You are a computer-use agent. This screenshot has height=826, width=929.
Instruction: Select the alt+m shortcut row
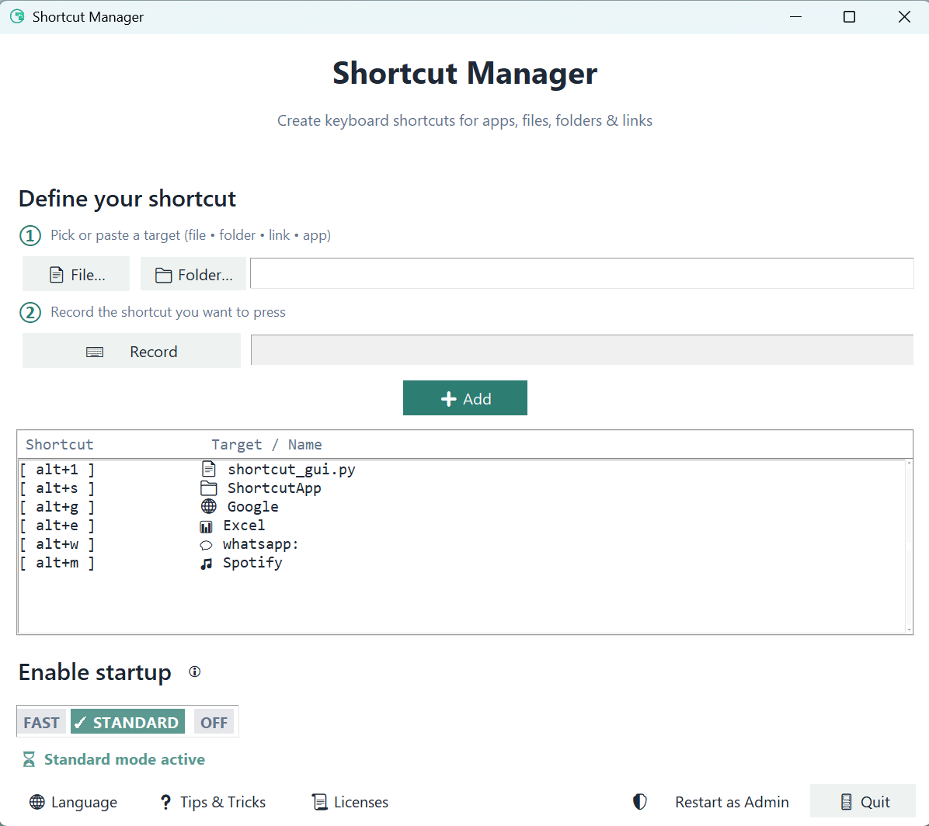[462, 563]
